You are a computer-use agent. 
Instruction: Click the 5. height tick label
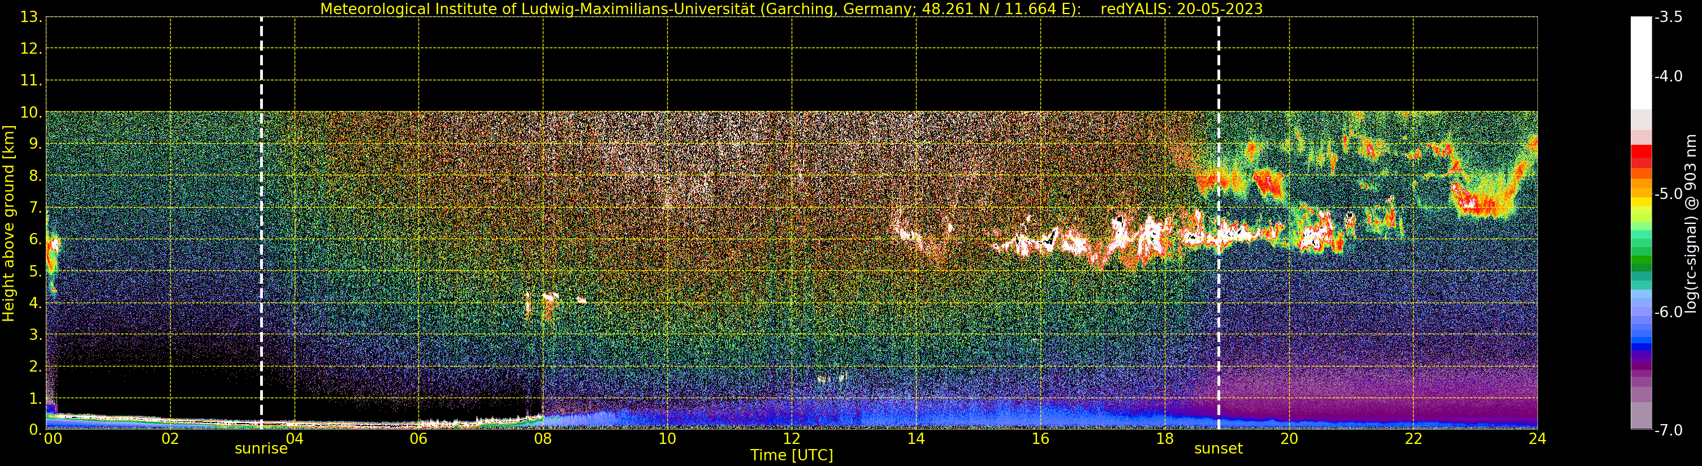36,271
